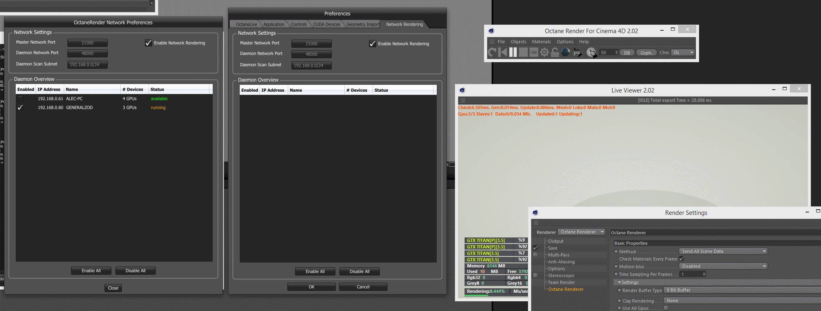Click Disable All in the Preferences dialog
The image size is (821, 311).
360,271
